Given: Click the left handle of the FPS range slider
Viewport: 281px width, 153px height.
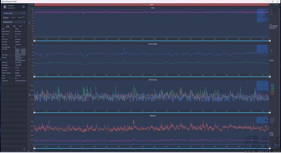Looking at the screenshot, I should [x=34, y=41].
